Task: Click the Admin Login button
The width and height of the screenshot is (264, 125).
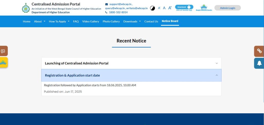Action: pyautogui.click(x=227, y=8)
